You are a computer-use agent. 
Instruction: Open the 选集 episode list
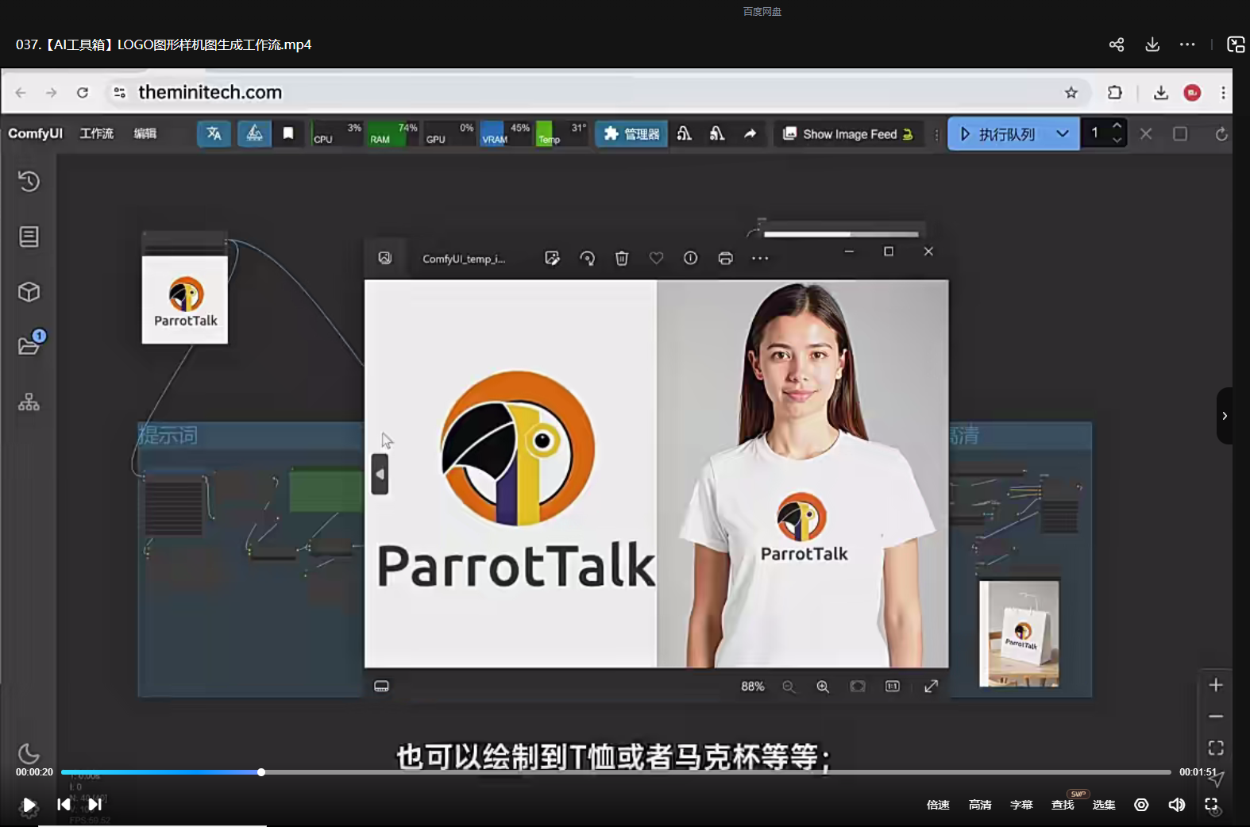pos(1104,805)
